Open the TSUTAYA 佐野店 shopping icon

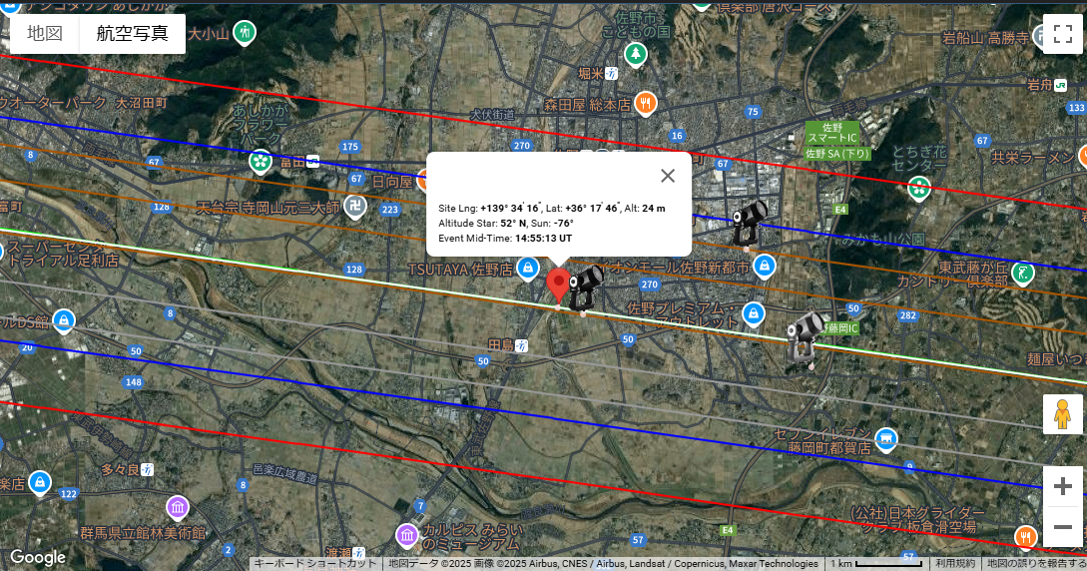528,270
